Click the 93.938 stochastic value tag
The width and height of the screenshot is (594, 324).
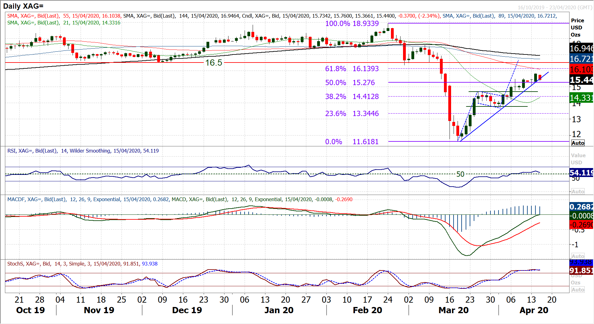click(x=581, y=262)
